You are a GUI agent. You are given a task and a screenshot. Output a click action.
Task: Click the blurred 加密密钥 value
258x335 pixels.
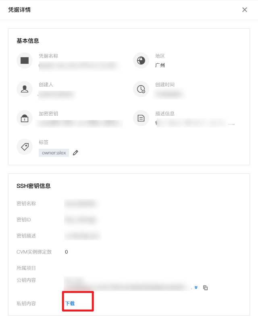pos(79,123)
